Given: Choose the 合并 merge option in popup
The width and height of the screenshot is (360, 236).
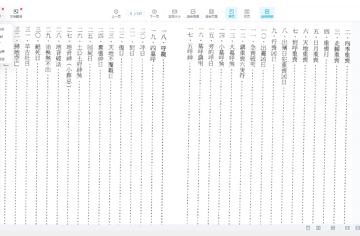Looking at the screenshot, I should pyautogui.click(x=3, y=51).
